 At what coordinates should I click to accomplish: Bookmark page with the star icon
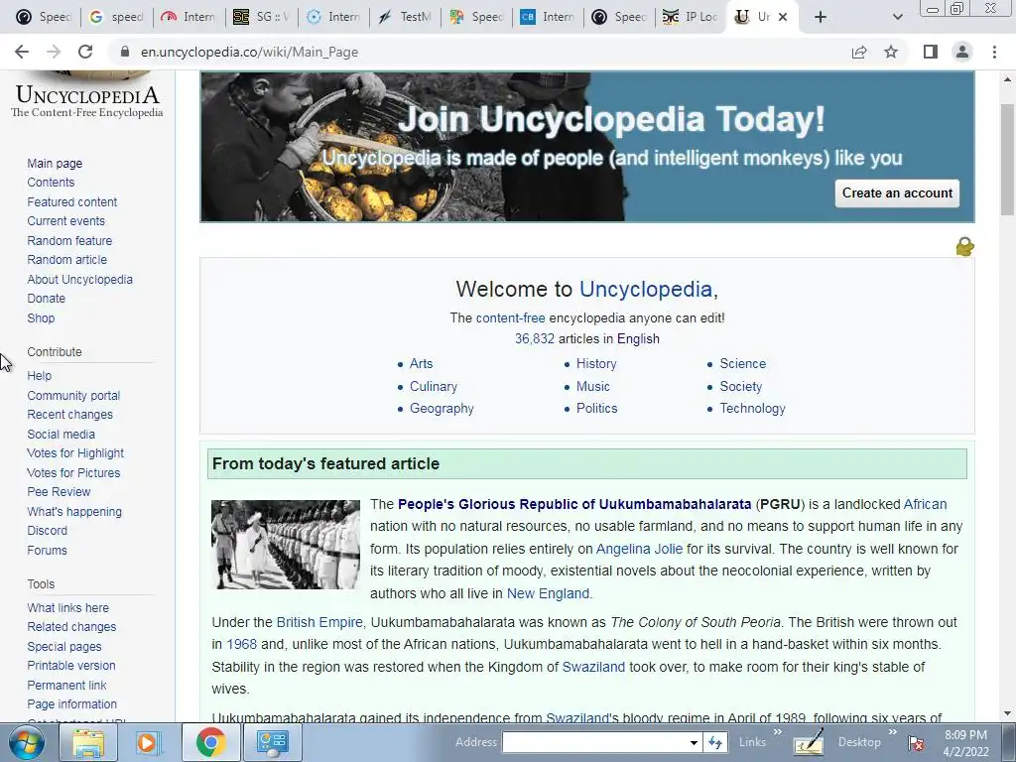(x=891, y=52)
